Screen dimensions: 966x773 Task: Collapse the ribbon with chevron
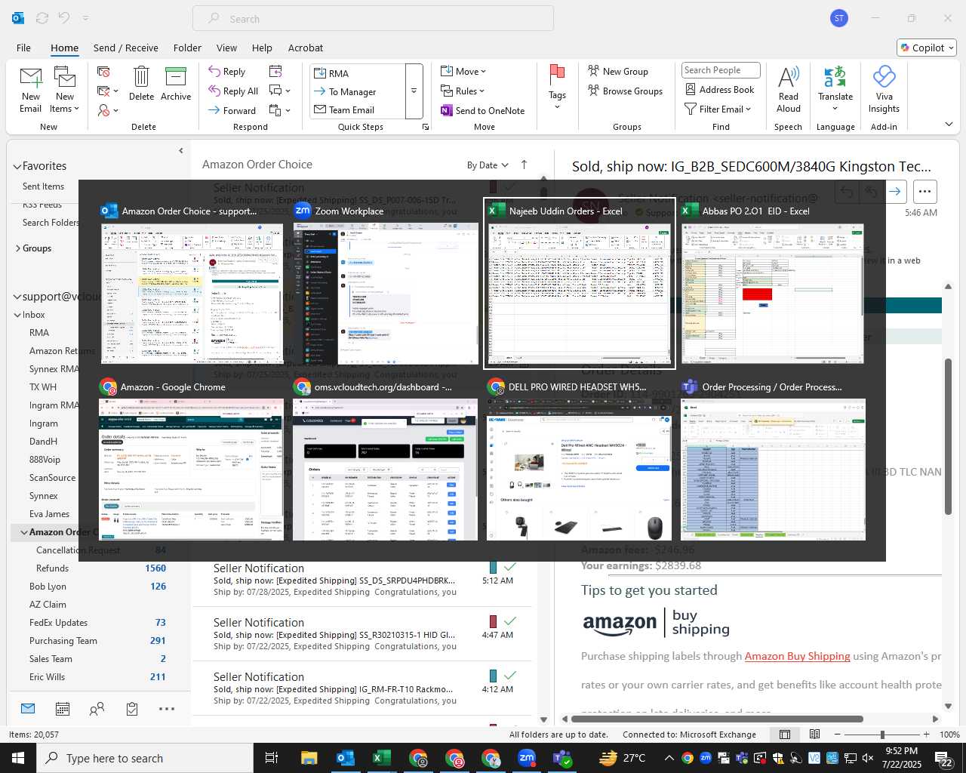coord(949,125)
